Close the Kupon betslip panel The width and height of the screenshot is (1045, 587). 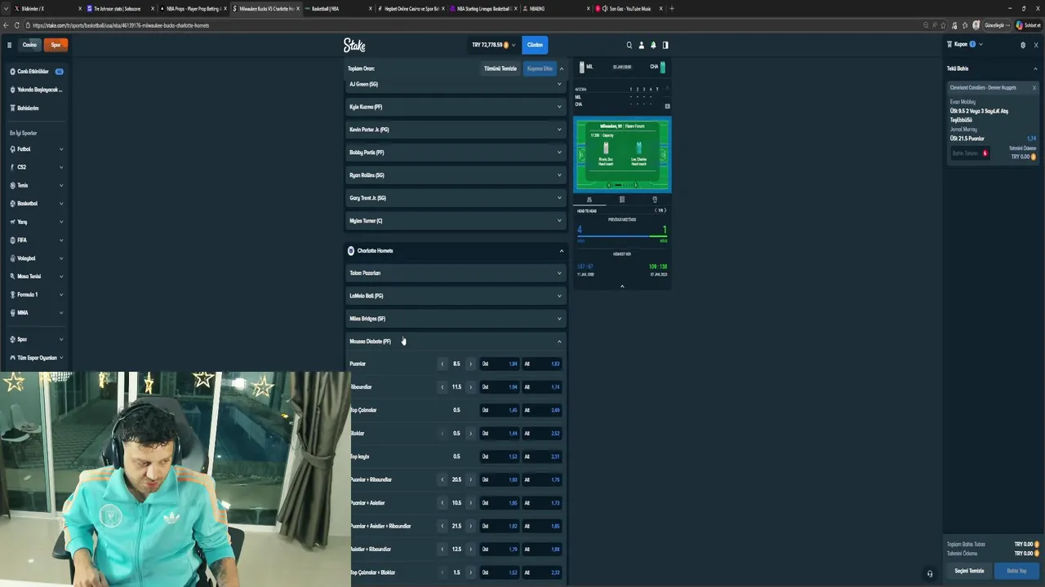(x=1035, y=45)
